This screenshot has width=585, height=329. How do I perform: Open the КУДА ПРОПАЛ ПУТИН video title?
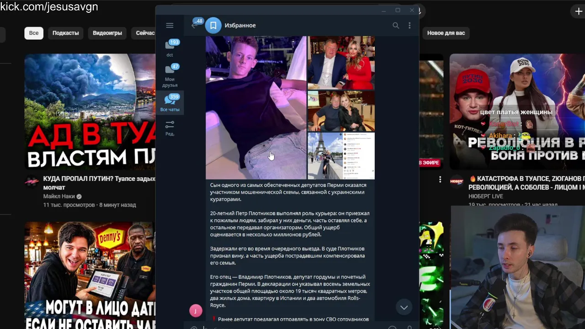[99, 183]
